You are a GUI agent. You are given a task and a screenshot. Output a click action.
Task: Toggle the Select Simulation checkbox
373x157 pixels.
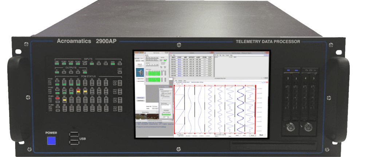(136, 81)
